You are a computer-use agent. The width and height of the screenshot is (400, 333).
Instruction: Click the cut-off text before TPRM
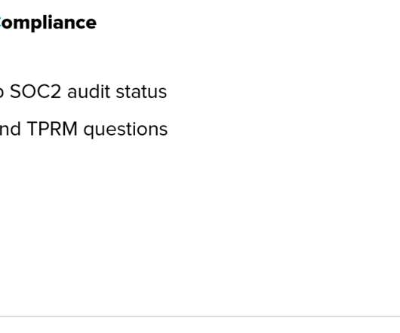coord(11,129)
